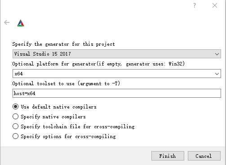
Task: Open the Visual Studio 15 2017 generator list
Action: pyautogui.click(x=117, y=54)
